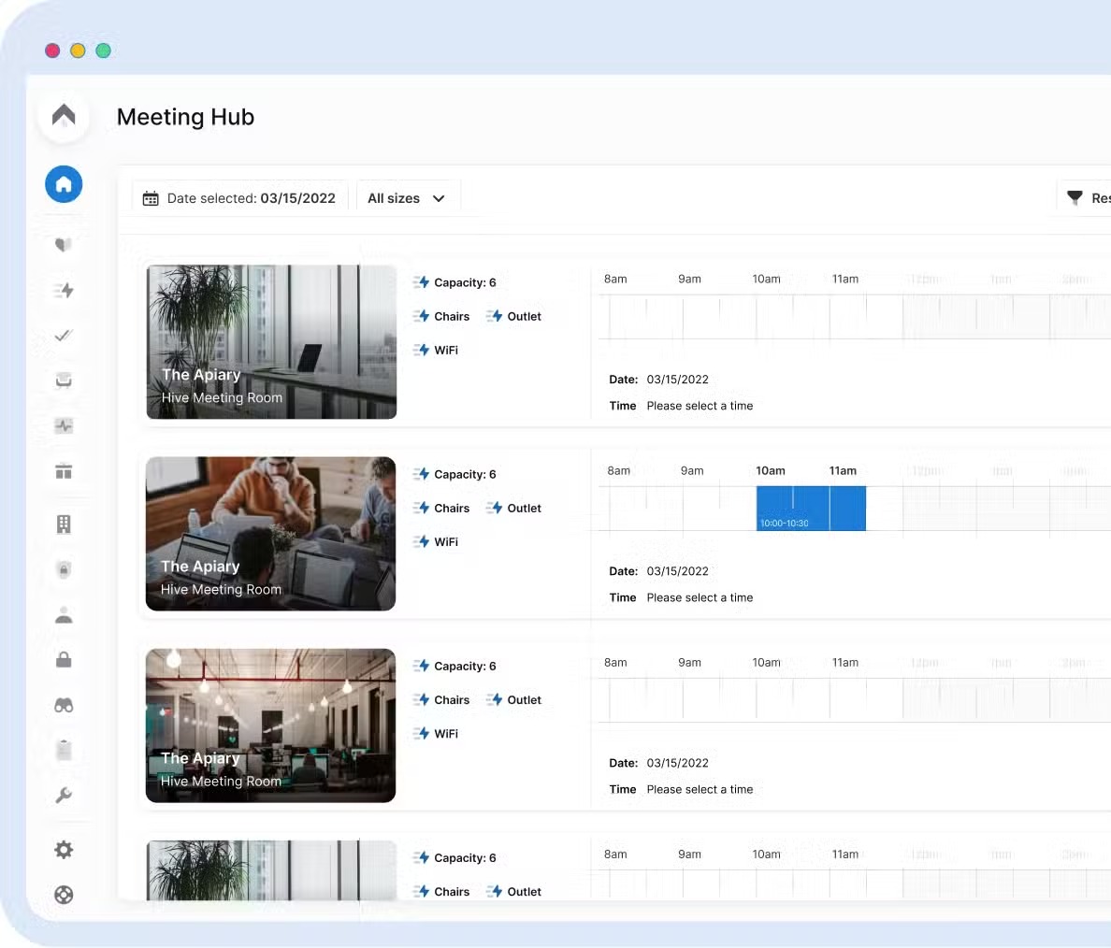1111x948 pixels.
Task: Open the Date selected 03/15/2022 picker
Action: click(x=239, y=198)
